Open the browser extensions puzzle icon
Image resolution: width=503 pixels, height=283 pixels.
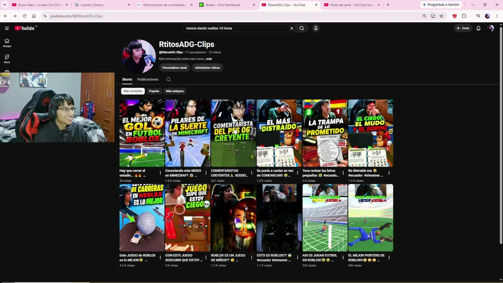(464, 16)
